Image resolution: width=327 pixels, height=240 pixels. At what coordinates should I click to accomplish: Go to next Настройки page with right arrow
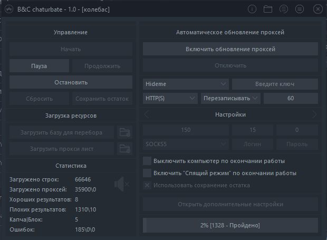314,114
